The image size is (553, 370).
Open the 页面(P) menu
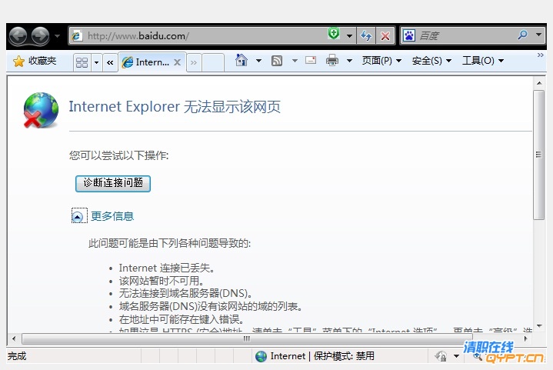pyautogui.click(x=381, y=61)
